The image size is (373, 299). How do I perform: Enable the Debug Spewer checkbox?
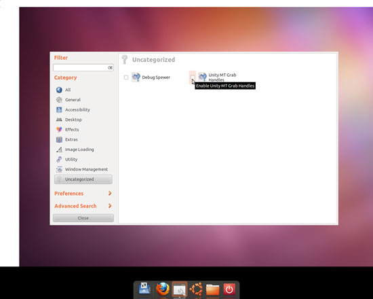[126, 77]
